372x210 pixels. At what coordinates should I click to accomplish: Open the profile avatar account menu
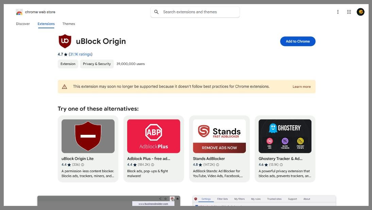click(x=361, y=12)
